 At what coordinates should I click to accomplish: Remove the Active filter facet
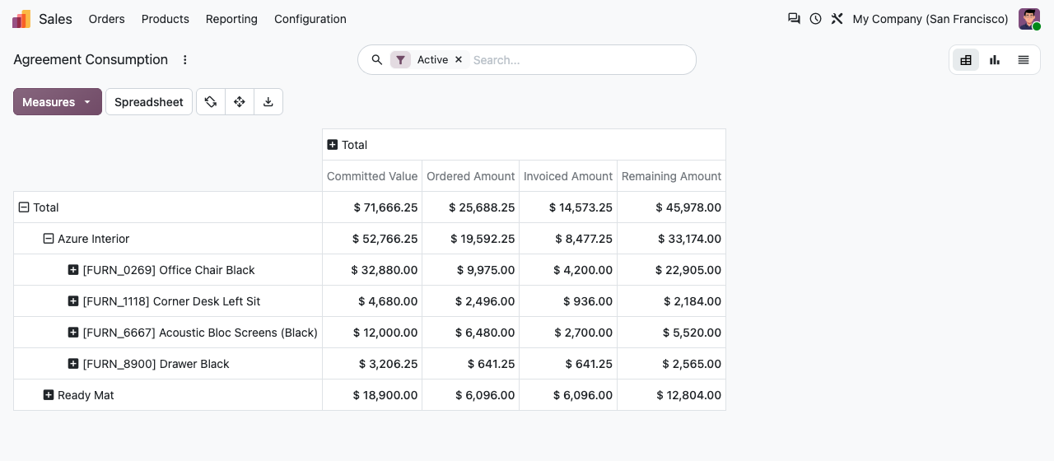[x=459, y=60]
